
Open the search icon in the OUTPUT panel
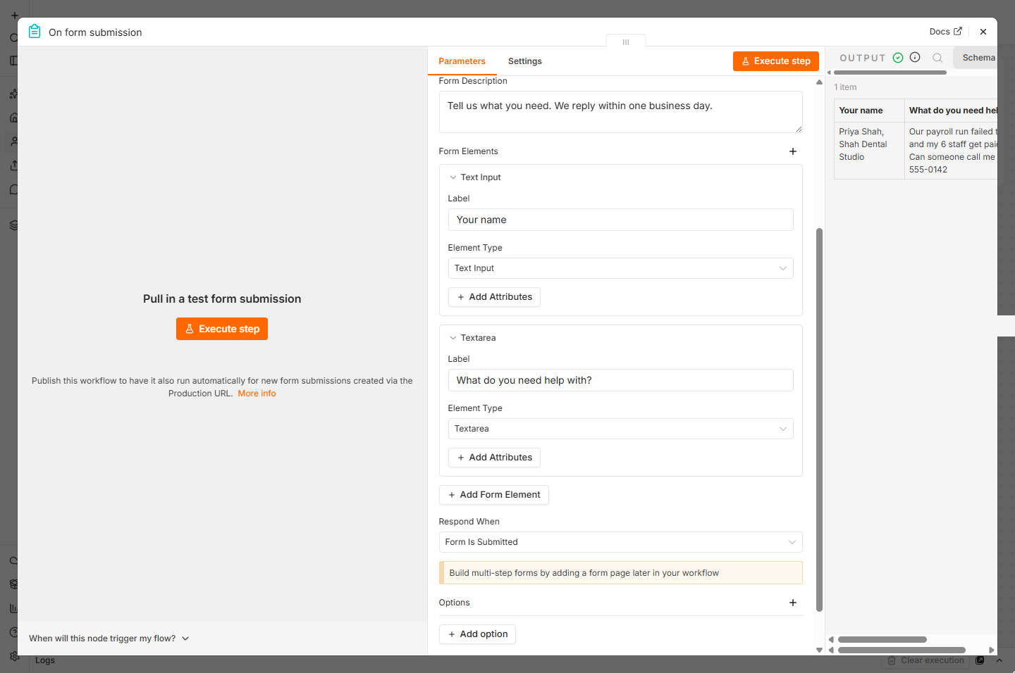coord(937,58)
